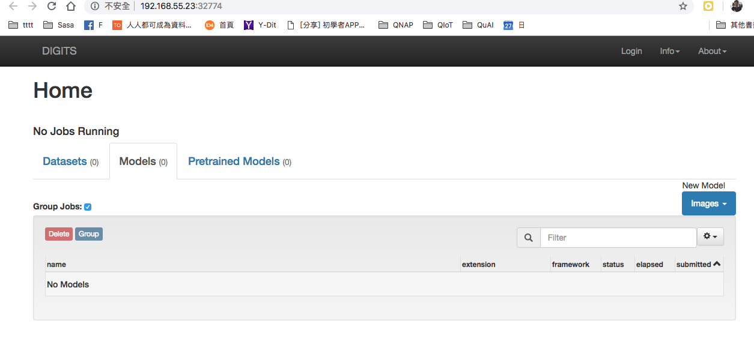Switch to the Datasets tab
Image resolution: width=754 pixels, height=348 pixels.
point(71,161)
